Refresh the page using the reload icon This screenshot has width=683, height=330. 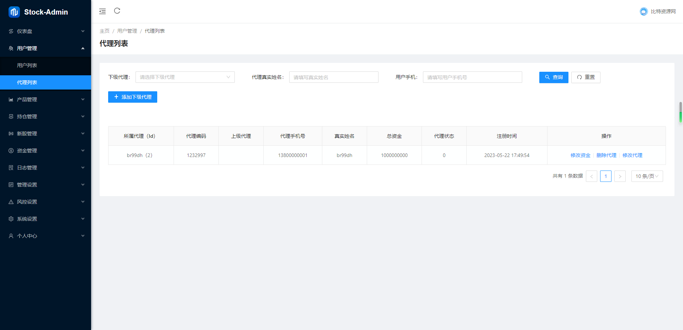pos(117,11)
